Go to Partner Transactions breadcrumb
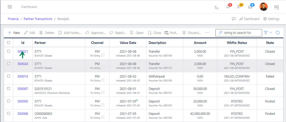Screen dimensions: 286x122 point(38,19)
